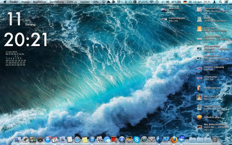232x145 pixels.
Task: Select Bildschirmfoto …18.26.png file
Action: [x=199, y=49]
